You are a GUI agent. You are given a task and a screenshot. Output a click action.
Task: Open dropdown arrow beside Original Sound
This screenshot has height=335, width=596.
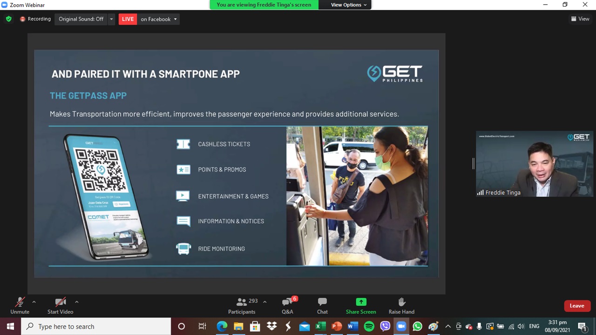pyautogui.click(x=111, y=19)
